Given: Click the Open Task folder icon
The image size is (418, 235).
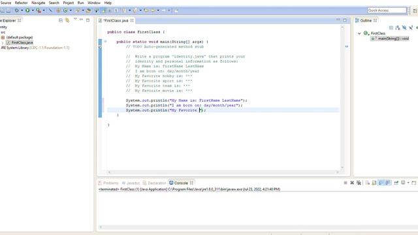Looking at the screenshot, I should click(x=89, y=10).
